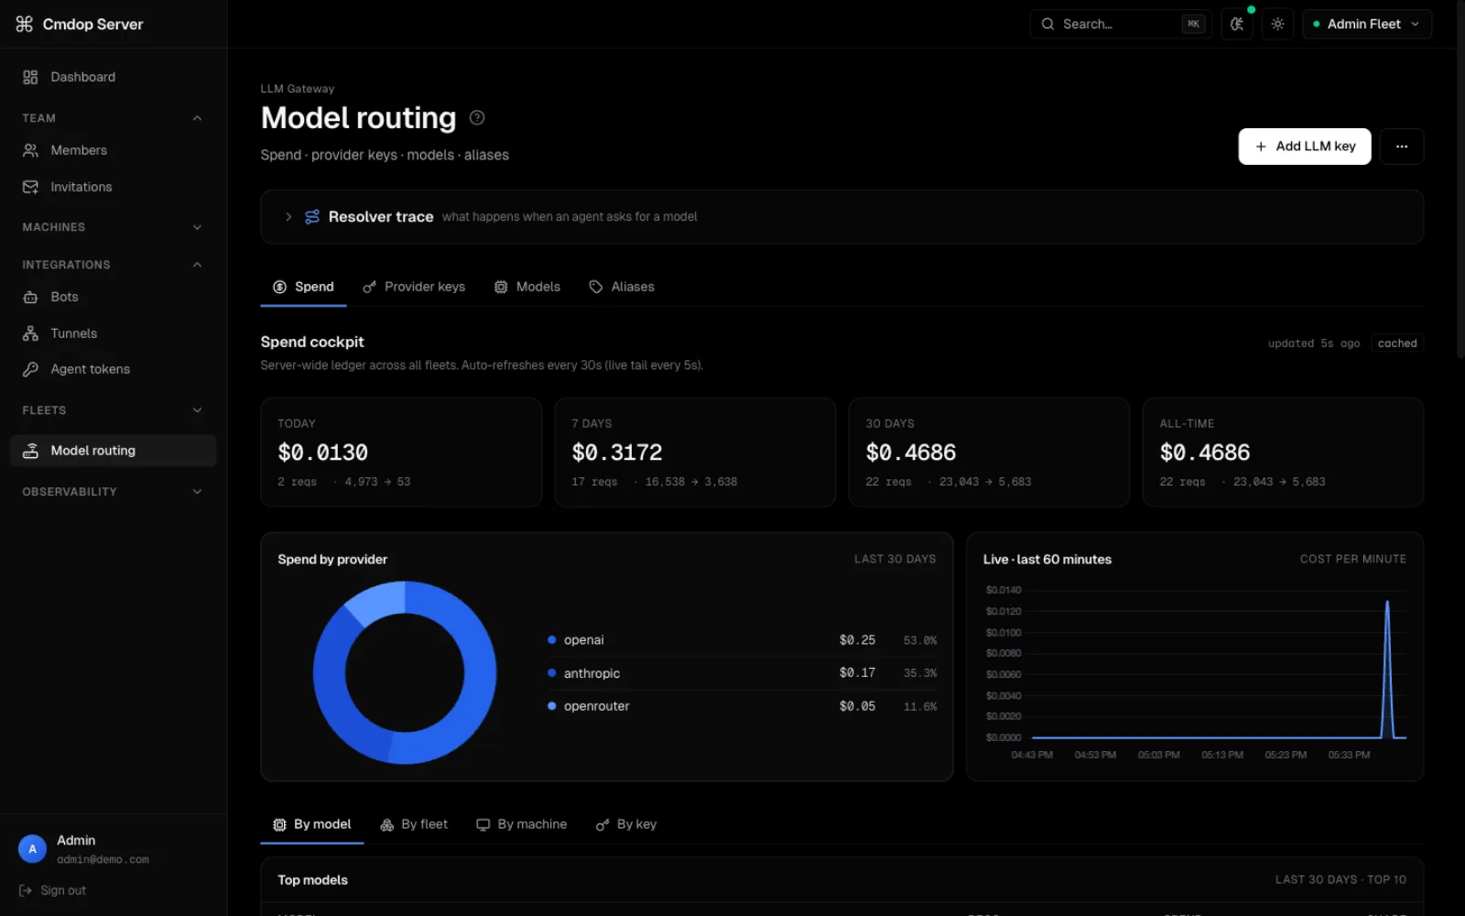This screenshot has height=916, width=1465.
Task: Open Tunnels in the sidebar
Action: click(x=114, y=333)
